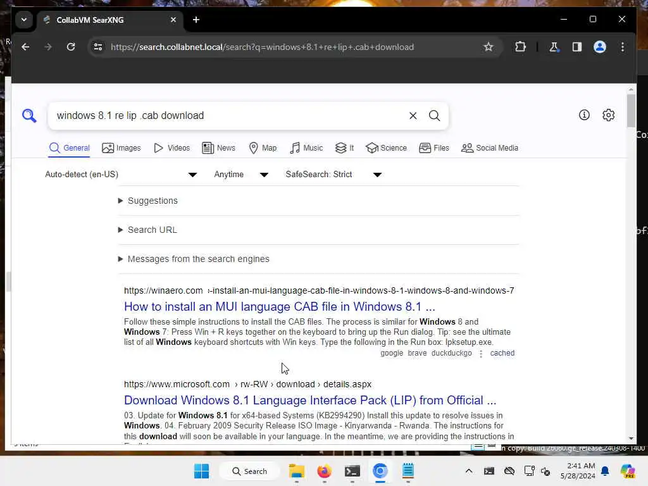
Task: Open the cached link for winaero result
Action: 502,353
